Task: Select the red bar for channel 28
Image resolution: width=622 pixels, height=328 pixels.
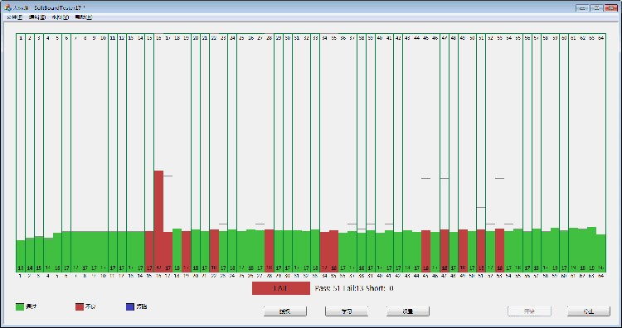Action: point(270,251)
